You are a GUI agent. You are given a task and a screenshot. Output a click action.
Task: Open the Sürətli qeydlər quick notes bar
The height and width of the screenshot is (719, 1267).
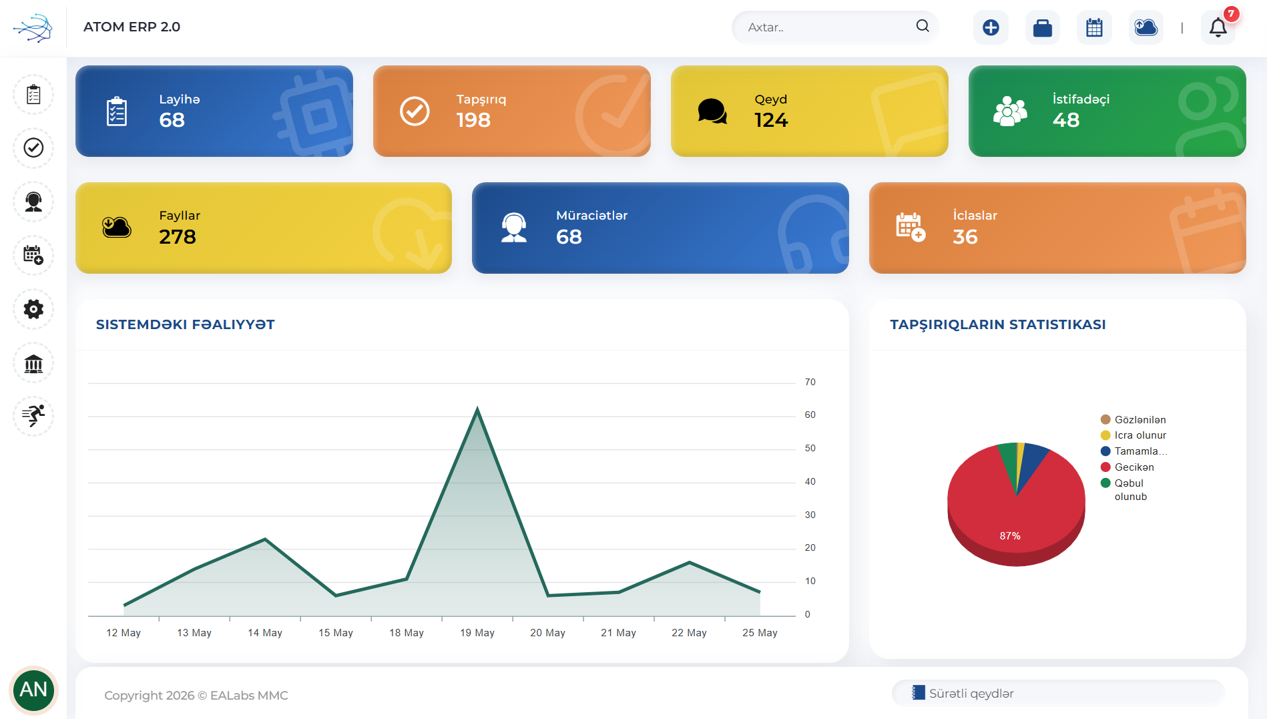pos(1058,693)
